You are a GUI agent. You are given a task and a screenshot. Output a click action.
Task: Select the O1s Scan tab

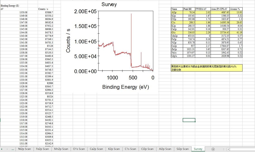(x=79, y=149)
